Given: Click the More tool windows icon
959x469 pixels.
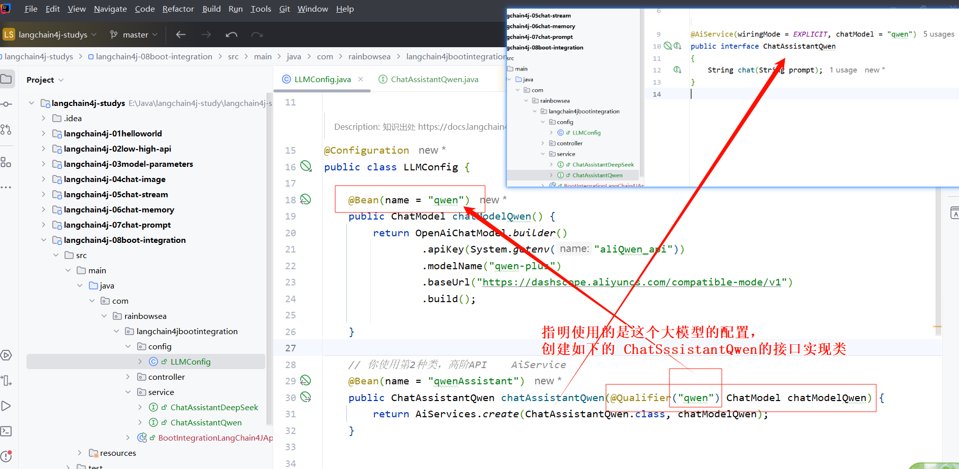Looking at the screenshot, I should click(x=7, y=187).
